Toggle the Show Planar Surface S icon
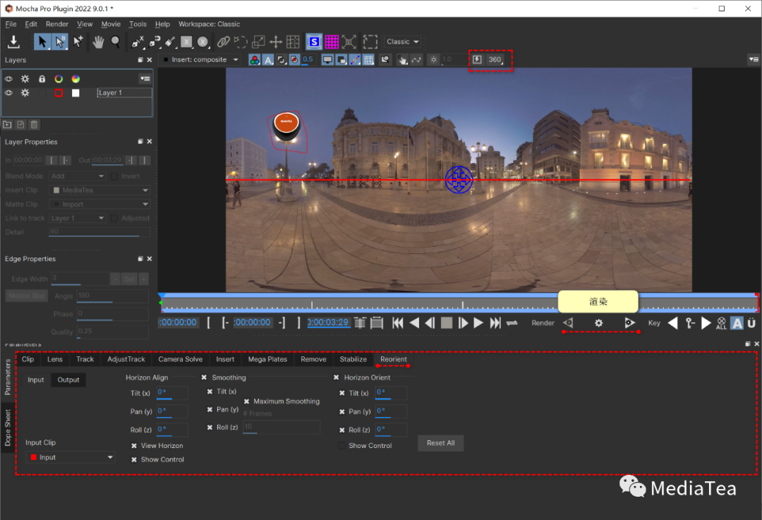The width and height of the screenshot is (762, 520). click(x=314, y=42)
